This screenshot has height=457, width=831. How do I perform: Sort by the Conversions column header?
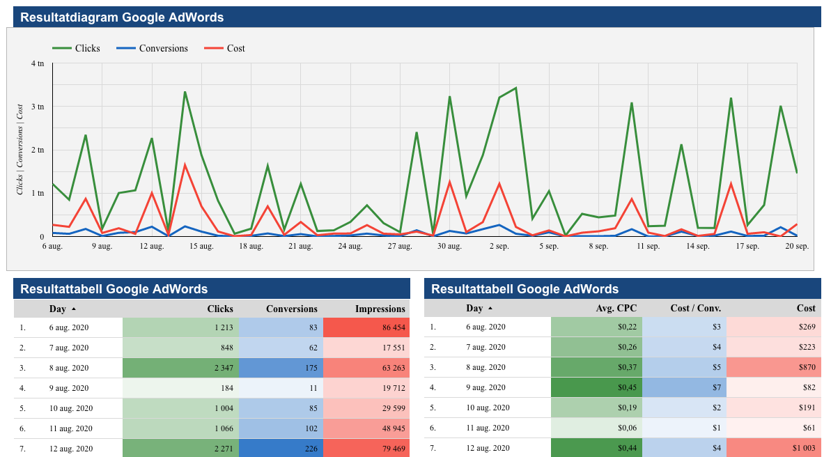[291, 309]
